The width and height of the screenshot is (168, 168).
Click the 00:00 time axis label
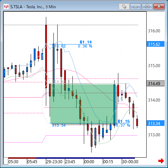[89, 162]
